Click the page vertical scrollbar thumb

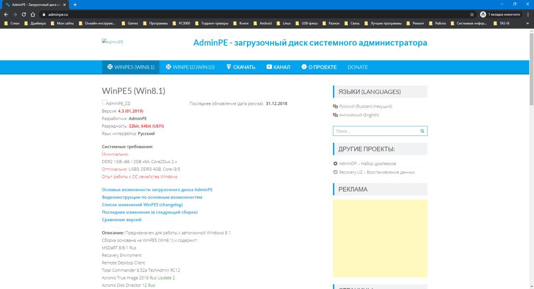pos(531,69)
